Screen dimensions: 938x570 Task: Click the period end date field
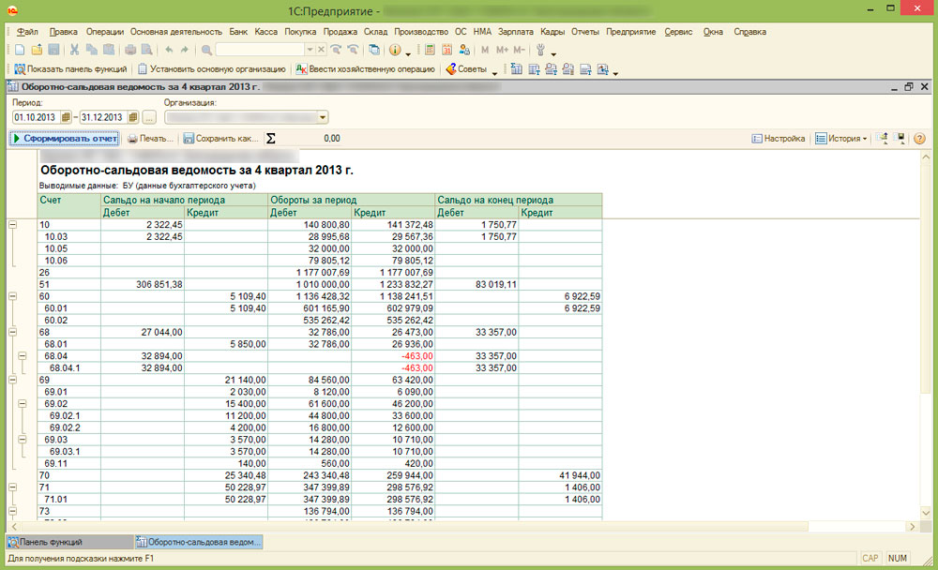pos(102,117)
